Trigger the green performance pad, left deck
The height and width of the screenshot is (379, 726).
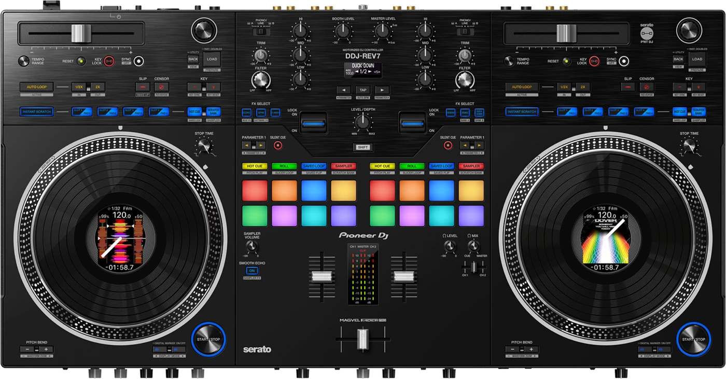(255, 216)
